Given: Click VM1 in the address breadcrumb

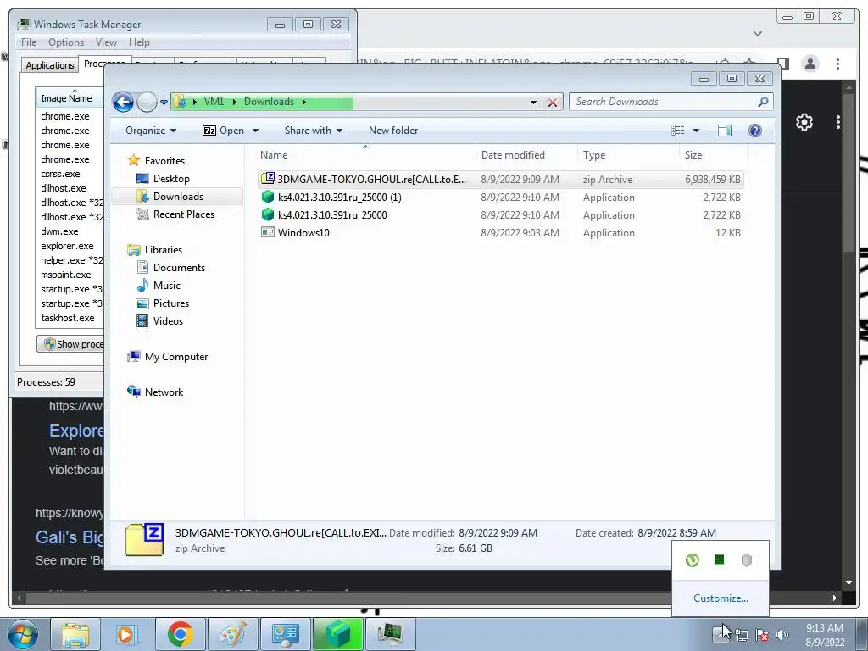Looking at the screenshot, I should [x=214, y=102].
